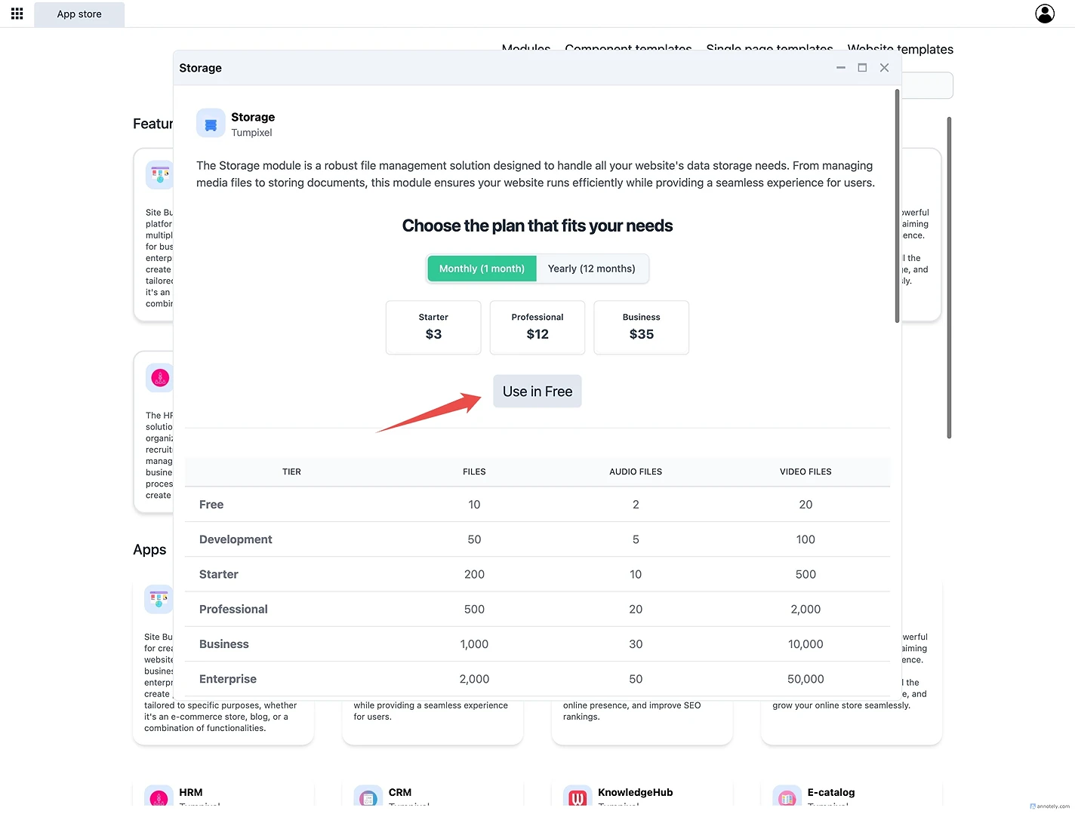Click the Storage dialog vertical scrollbar

(x=897, y=205)
